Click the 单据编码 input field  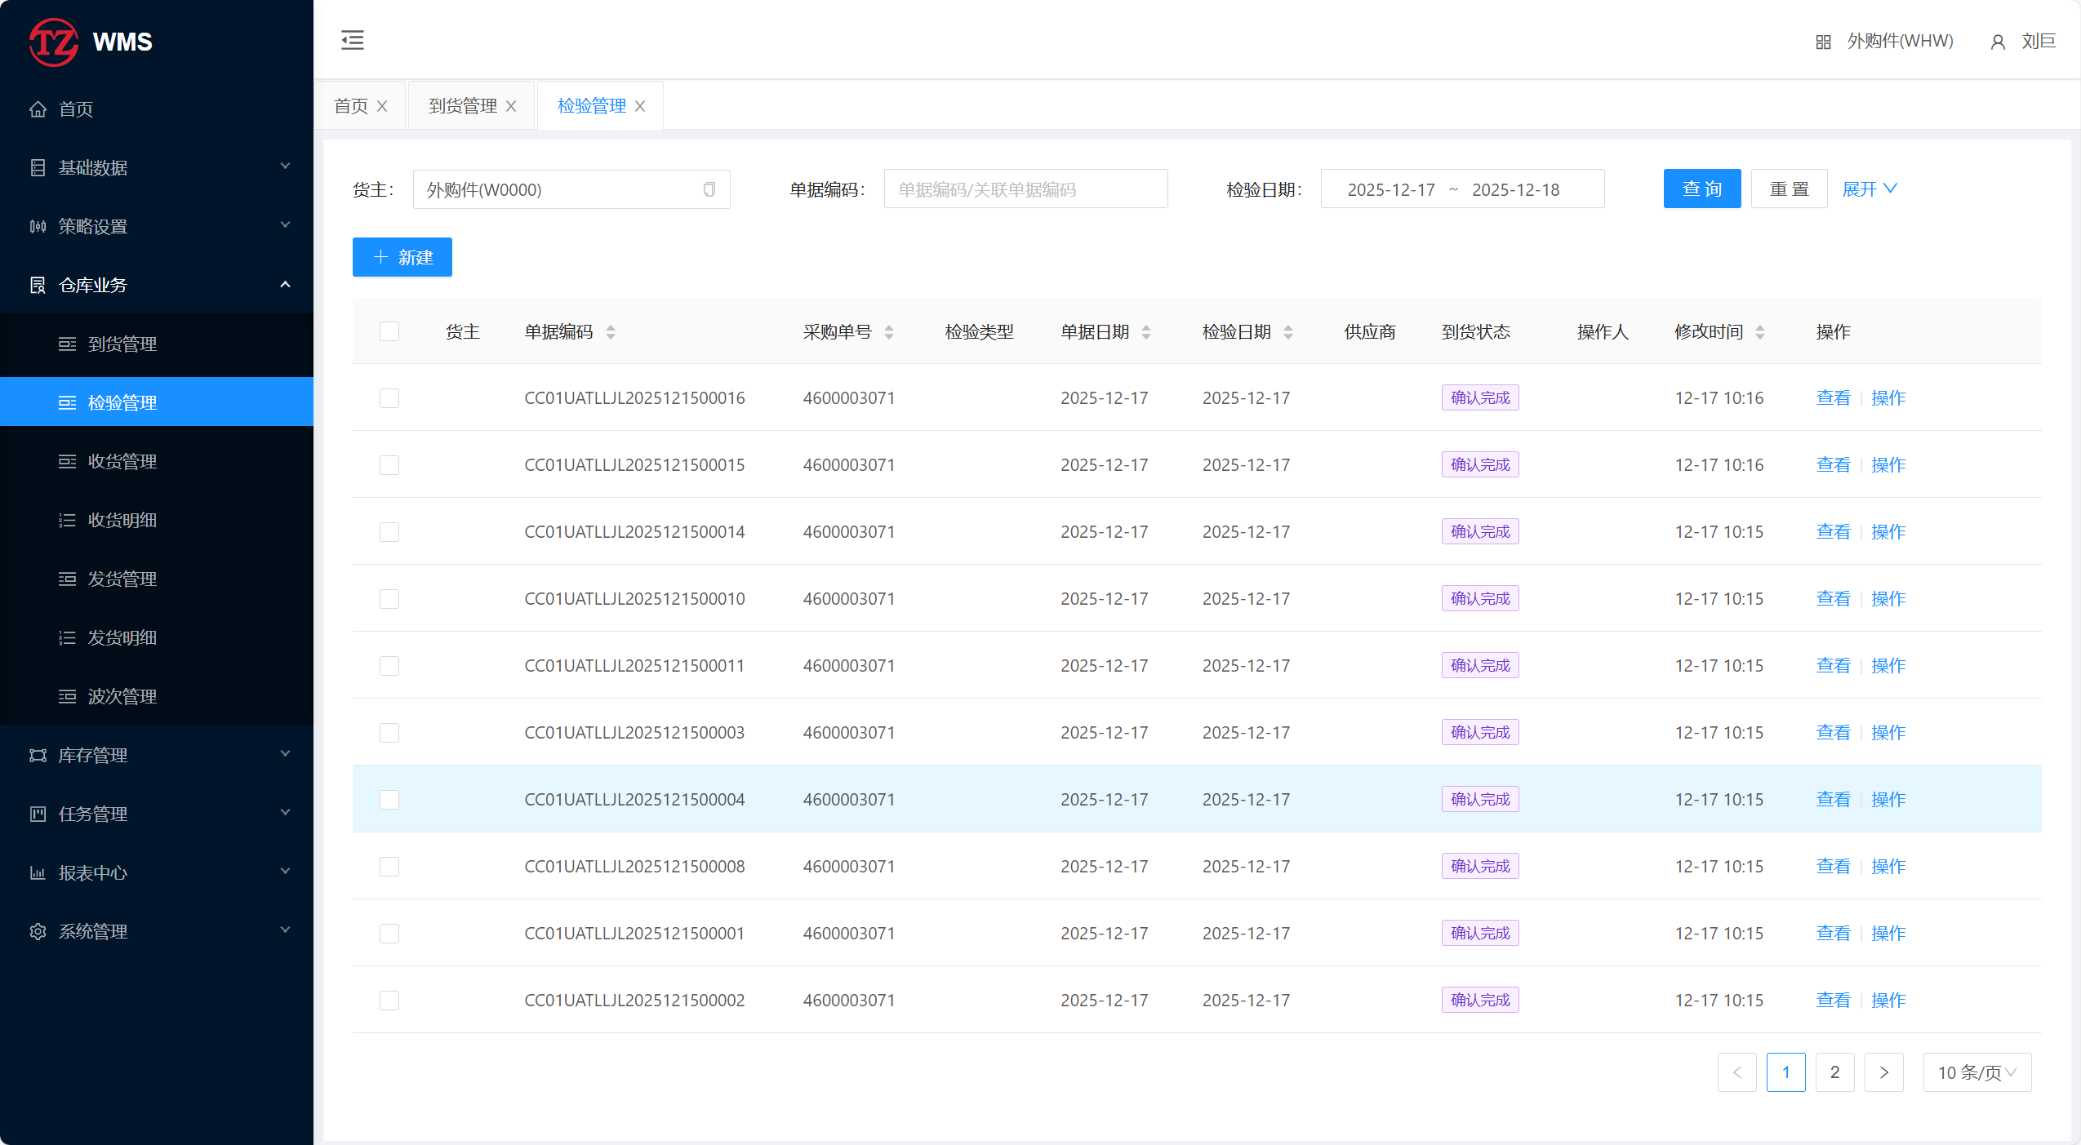click(1025, 190)
